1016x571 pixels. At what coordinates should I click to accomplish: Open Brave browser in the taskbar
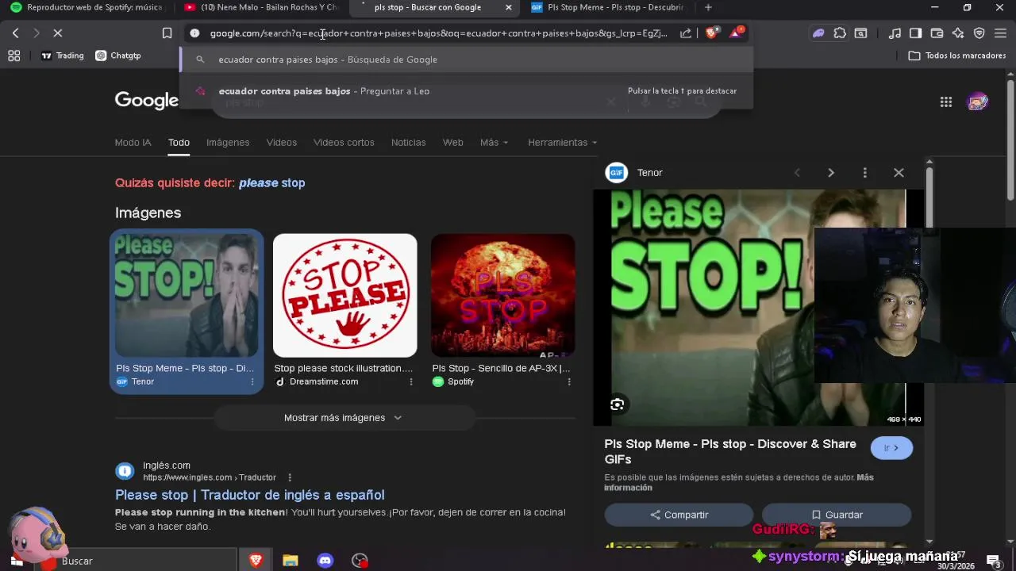coord(256,561)
